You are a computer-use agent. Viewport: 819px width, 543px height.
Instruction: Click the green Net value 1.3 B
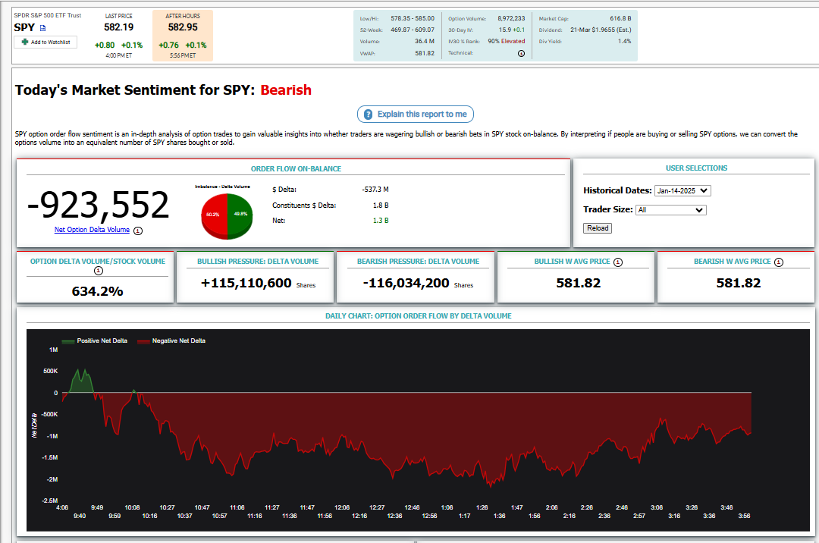[x=381, y=221]
